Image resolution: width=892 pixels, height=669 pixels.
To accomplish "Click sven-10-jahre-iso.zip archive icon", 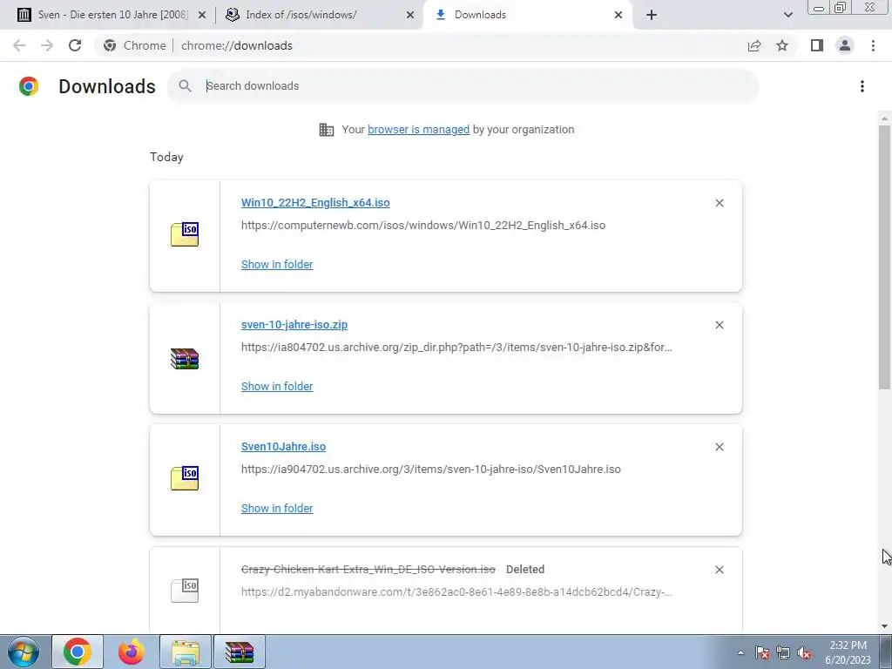I will tap(185, 358).
